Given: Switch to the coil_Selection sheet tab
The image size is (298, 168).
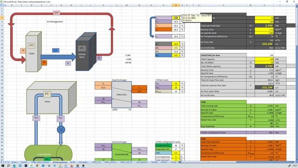Looking at the screenshot, I should tap(142, 162).
